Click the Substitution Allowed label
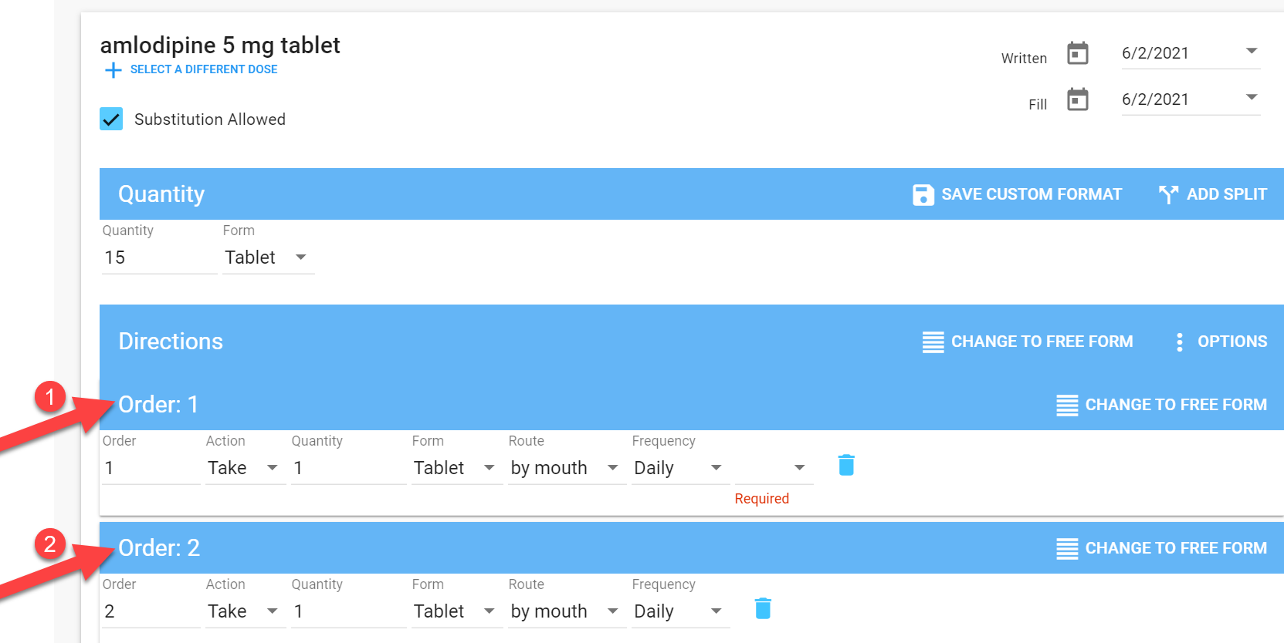 pos(210,120)
